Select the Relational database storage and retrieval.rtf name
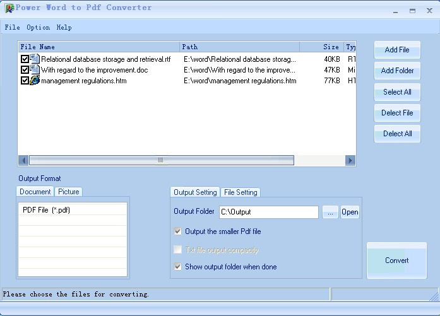Viewport: 440px width, 316px height. pyautogui.click(x=106, y=59)
